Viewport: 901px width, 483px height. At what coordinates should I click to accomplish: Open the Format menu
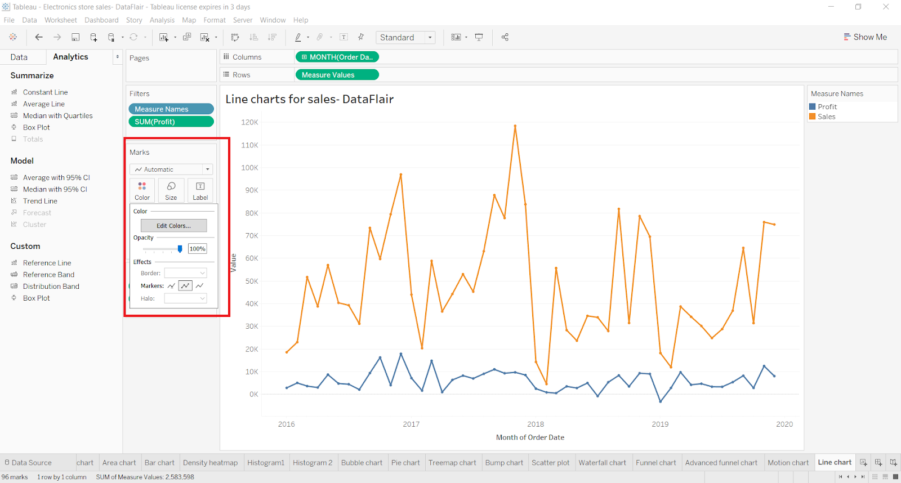pos(215,20)
